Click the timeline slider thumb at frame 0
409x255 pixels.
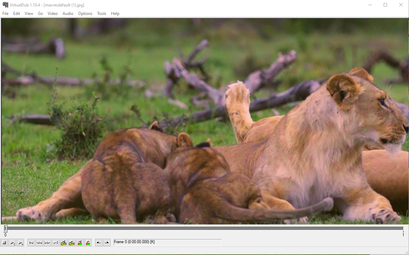[5, 229]
